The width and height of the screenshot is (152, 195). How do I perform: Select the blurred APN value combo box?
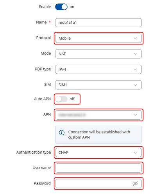coord(98,115)
